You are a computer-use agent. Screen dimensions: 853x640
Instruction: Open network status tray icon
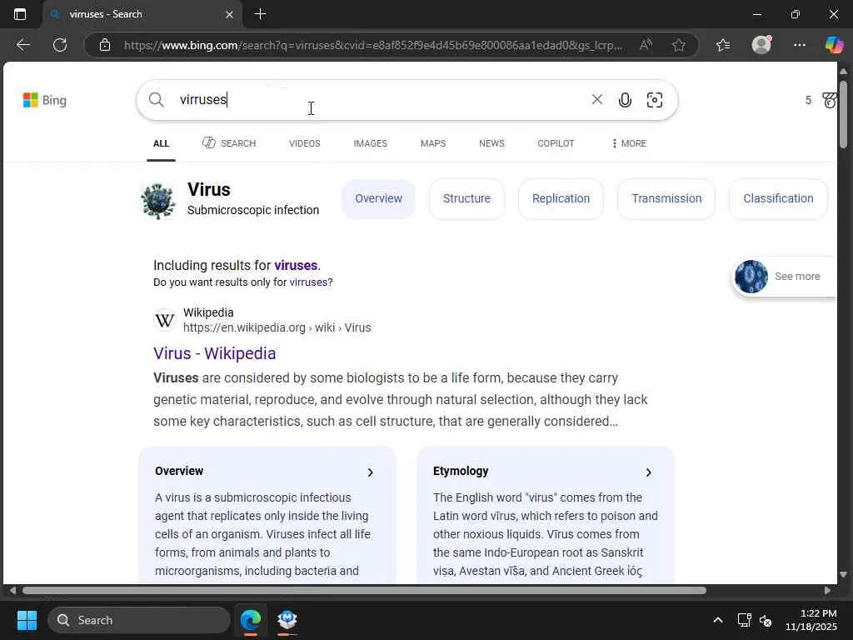pos(744,620)
